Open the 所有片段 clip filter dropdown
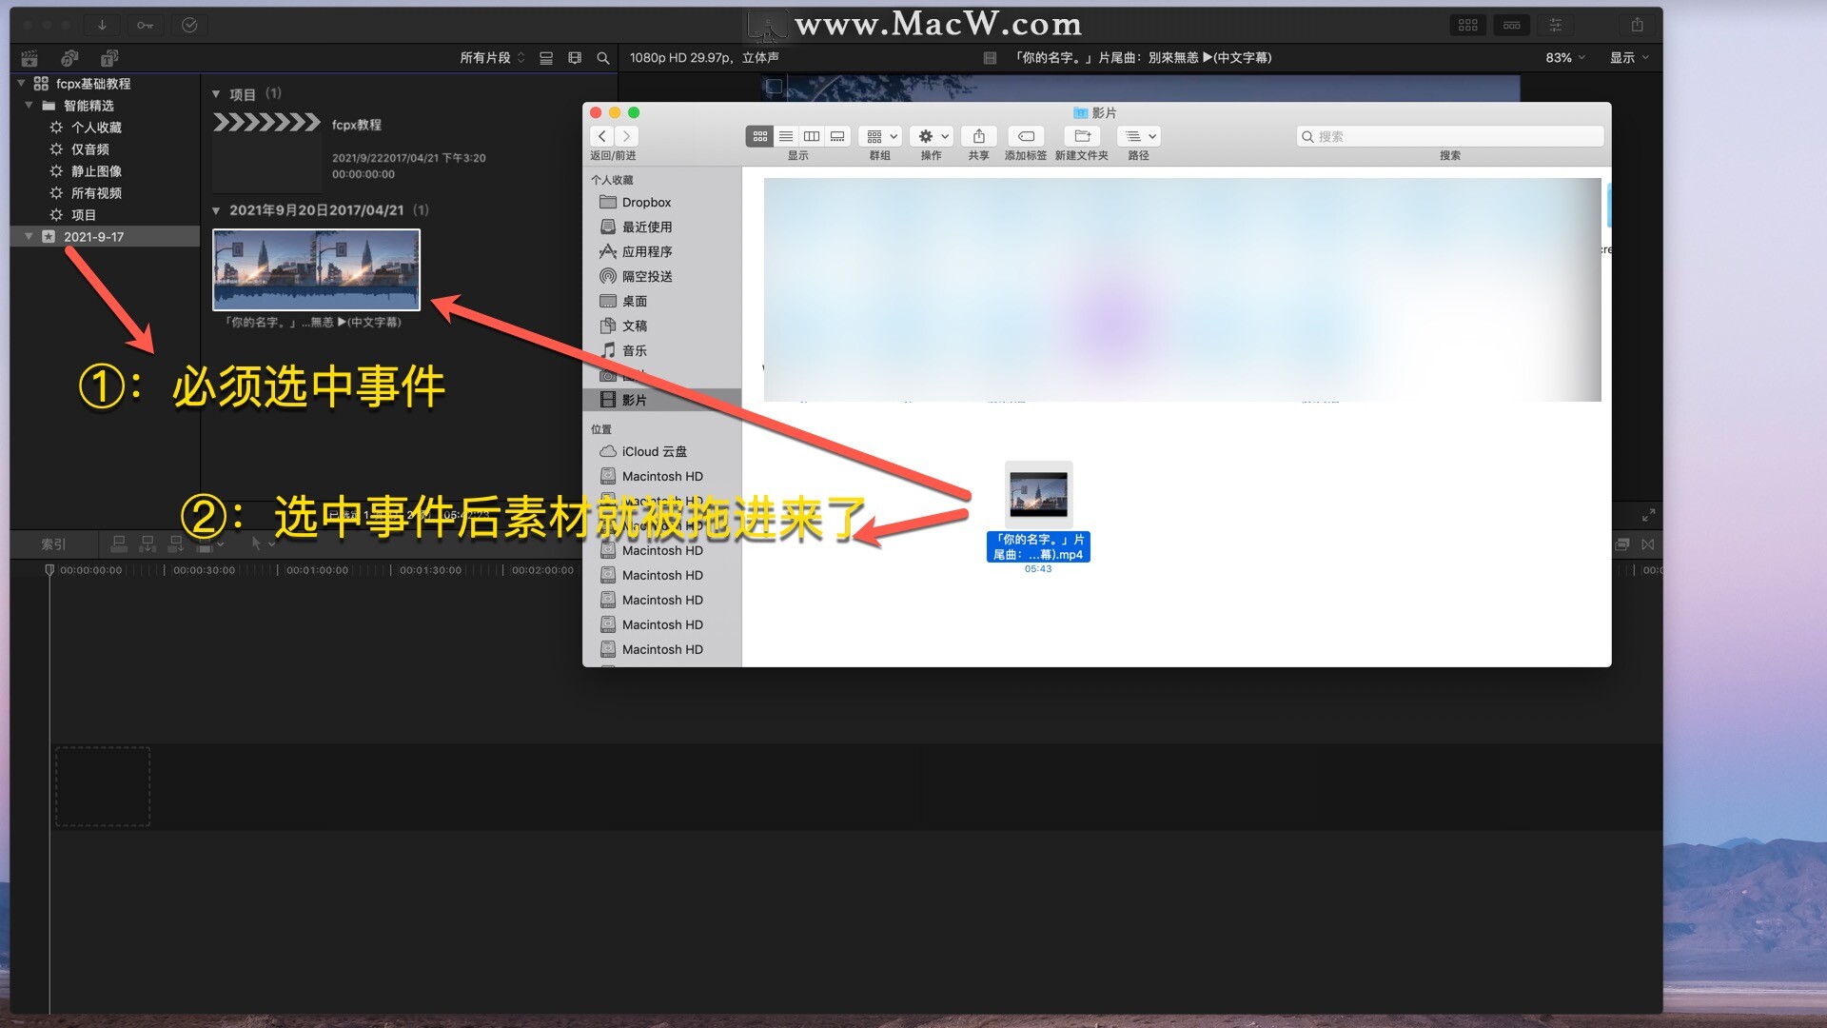This screenshot has width=1827, height=1028. (x=492, y=58)
